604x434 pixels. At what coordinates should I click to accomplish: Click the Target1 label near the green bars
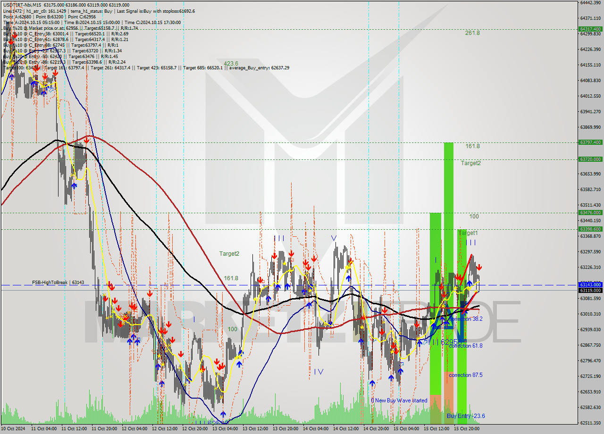pyautogui.click(x=468, y=233)
